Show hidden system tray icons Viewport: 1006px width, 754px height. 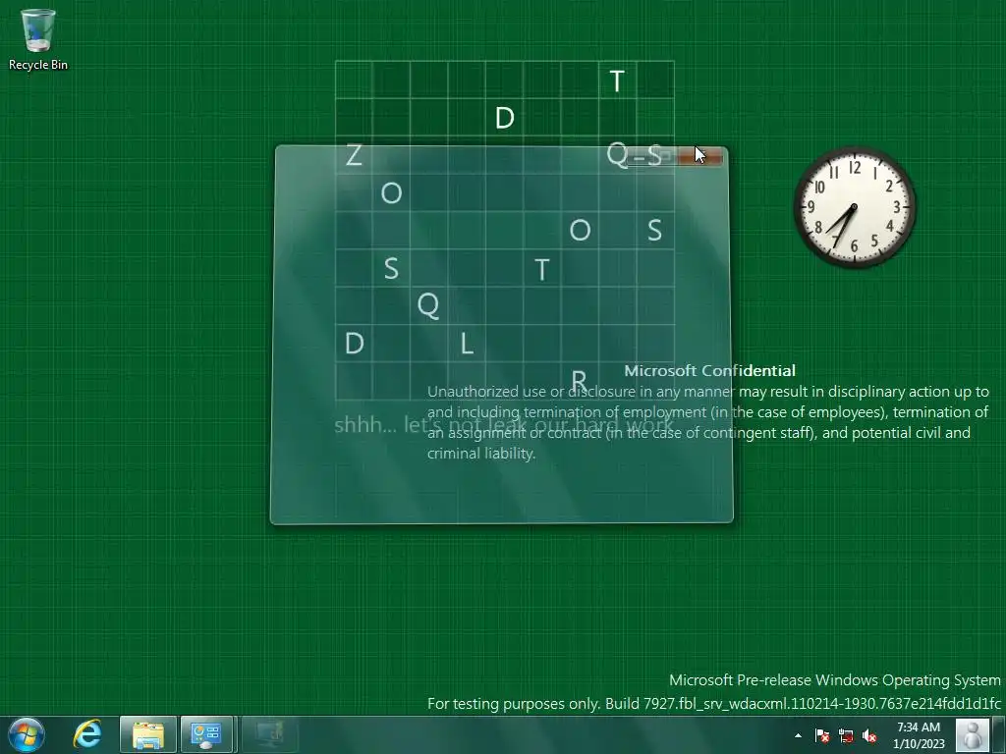[798, 735]
